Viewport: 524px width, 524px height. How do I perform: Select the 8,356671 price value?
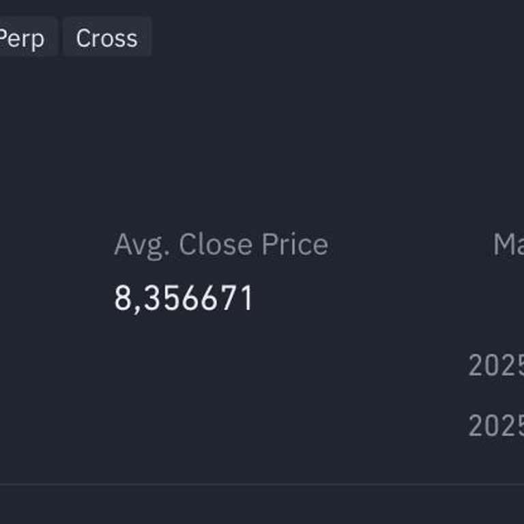coord(183,299)
